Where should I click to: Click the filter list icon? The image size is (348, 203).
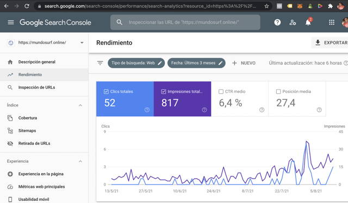click(x=100, y=63)
